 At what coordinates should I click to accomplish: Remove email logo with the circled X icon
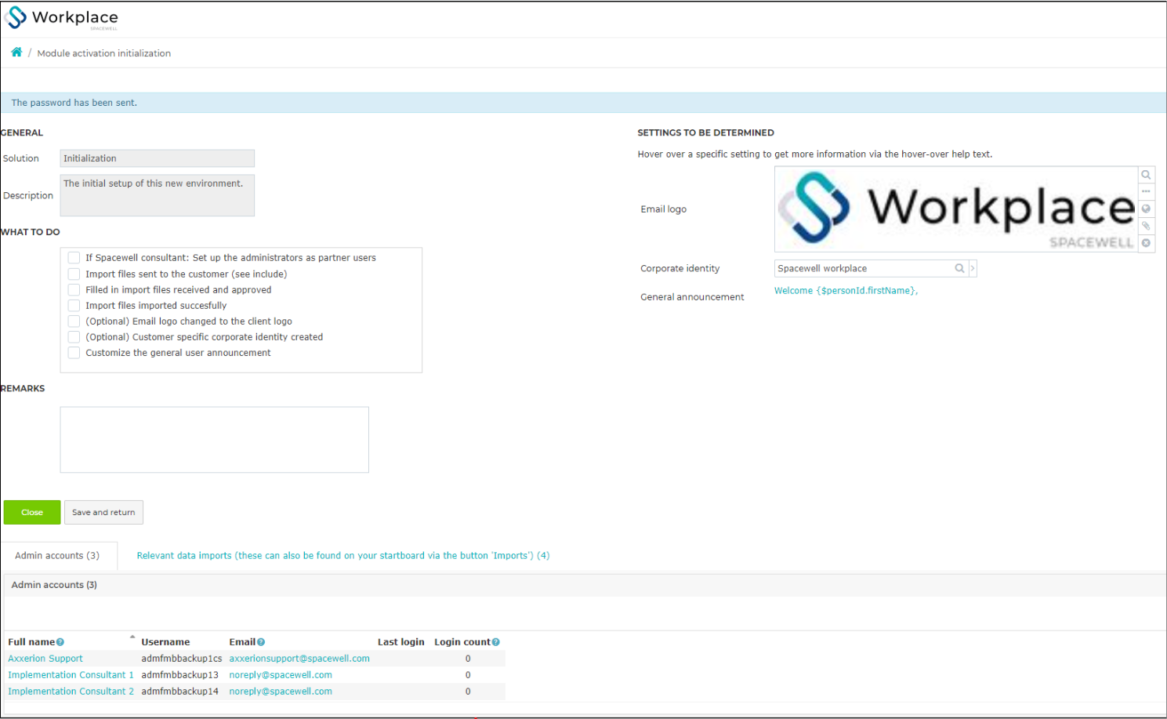[x=1146, y=243]
